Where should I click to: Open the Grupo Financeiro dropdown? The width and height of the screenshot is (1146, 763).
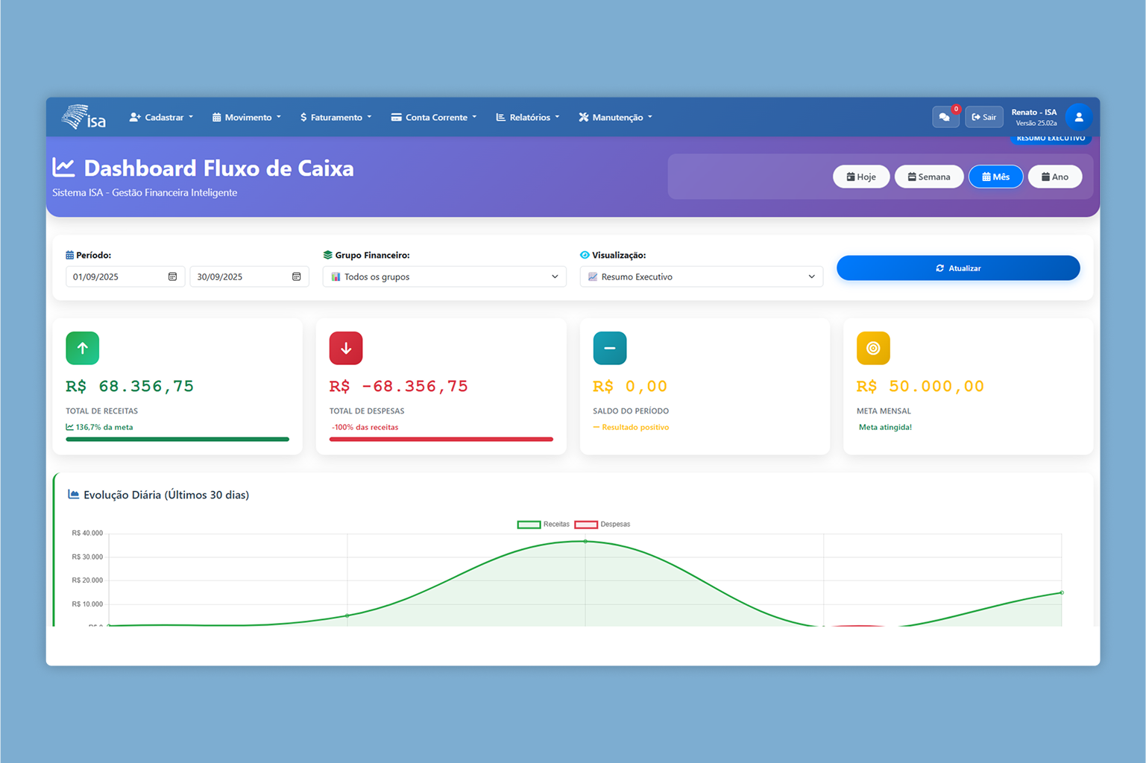pos(444,276)
